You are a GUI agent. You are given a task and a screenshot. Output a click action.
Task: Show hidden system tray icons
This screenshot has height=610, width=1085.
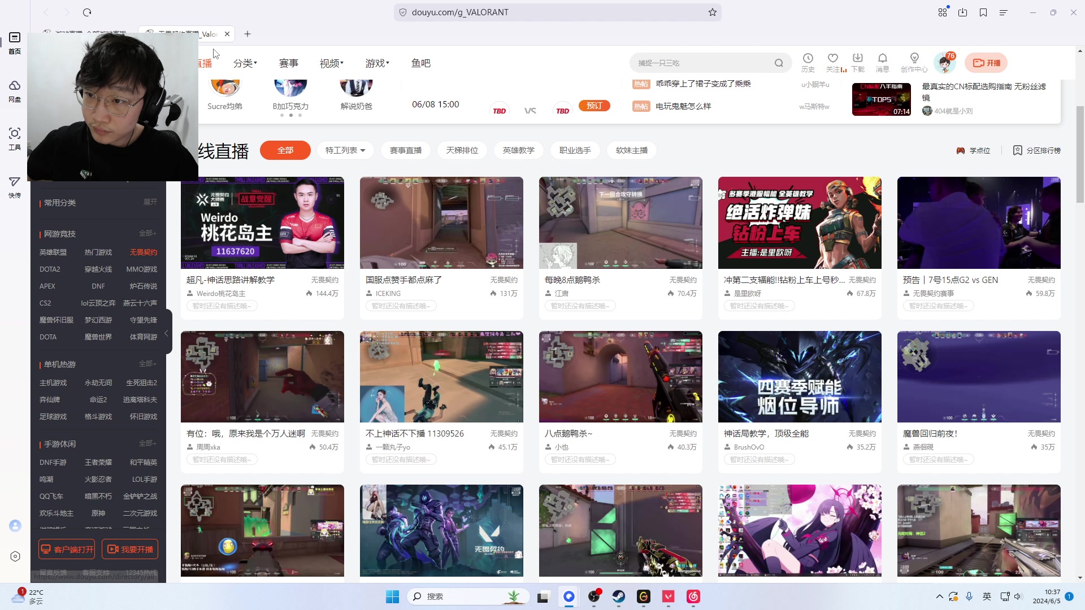click(939, 596)
